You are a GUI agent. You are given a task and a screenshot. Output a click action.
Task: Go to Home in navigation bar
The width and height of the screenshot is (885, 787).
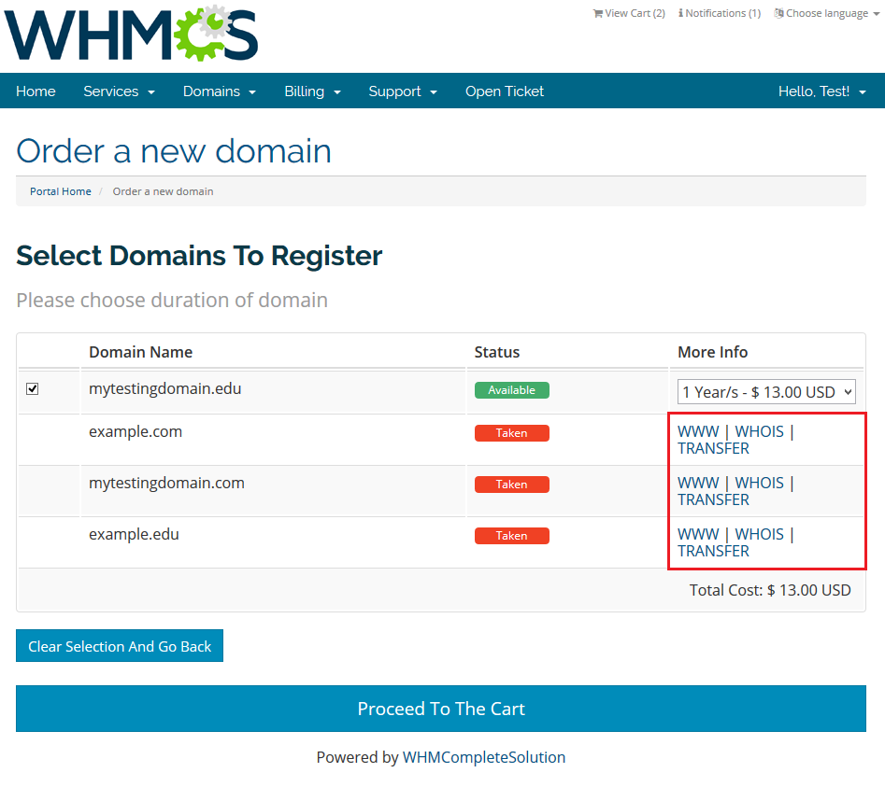coord(36,91)
